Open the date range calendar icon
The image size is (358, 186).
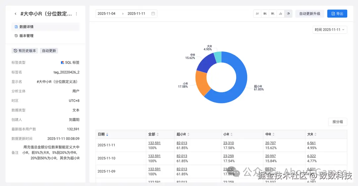pyautogui.click(x=153, y=14)
